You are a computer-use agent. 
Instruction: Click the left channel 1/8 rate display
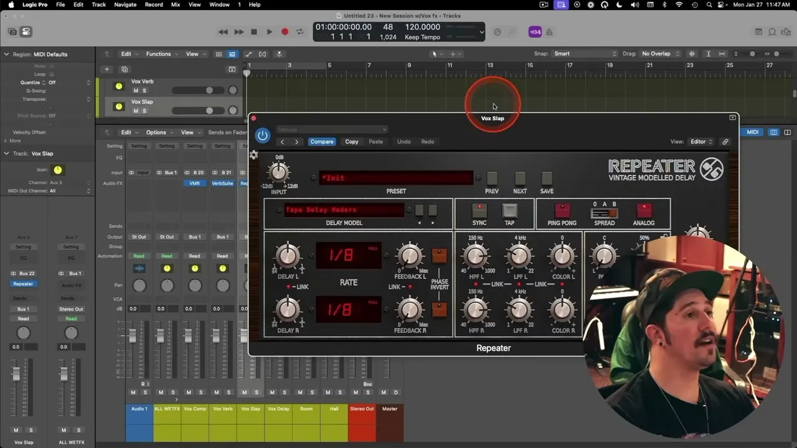tap(349, 256)
